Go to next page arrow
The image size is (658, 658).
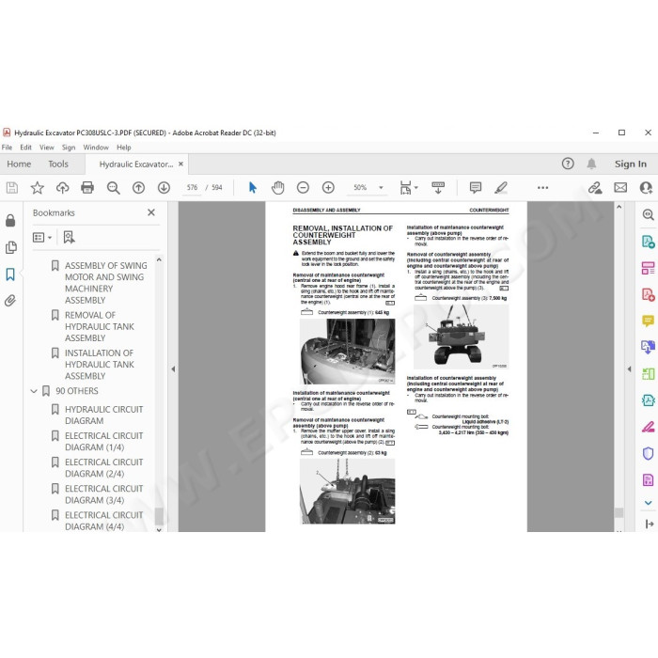(x=164, y=188)
